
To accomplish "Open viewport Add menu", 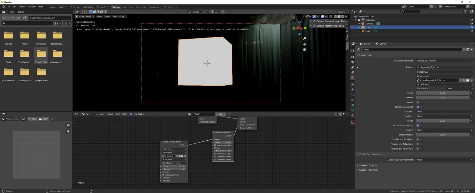I will coord(115,16).
